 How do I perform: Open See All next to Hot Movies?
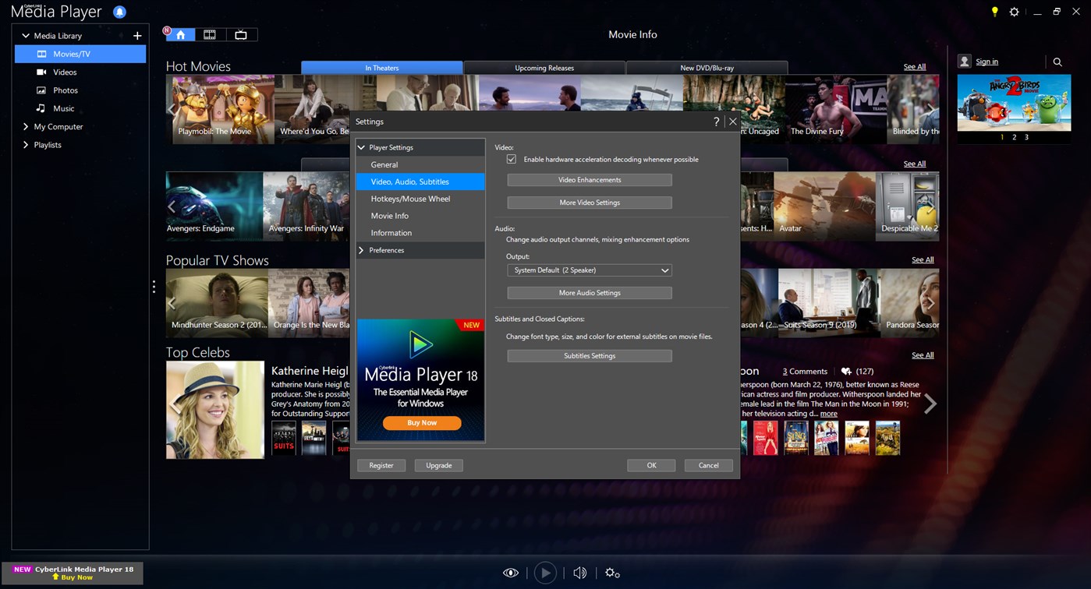click(913, 66)
